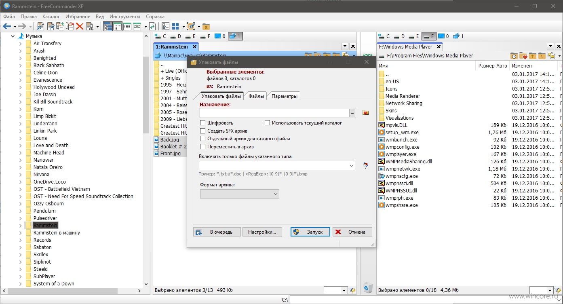Image resolution: width=563 pixels, height=304 pixels.
Task: Open the Файл menu
Action: [x=9, y=17]
